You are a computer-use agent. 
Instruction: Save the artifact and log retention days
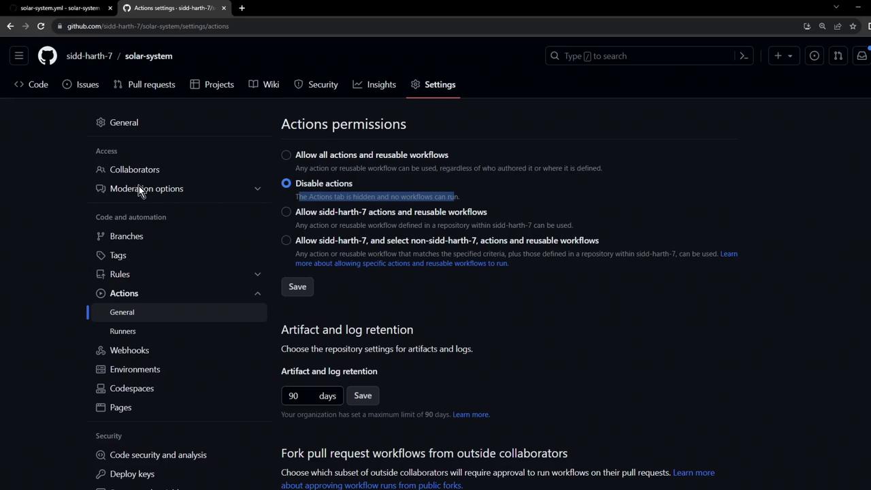point(363,395)
